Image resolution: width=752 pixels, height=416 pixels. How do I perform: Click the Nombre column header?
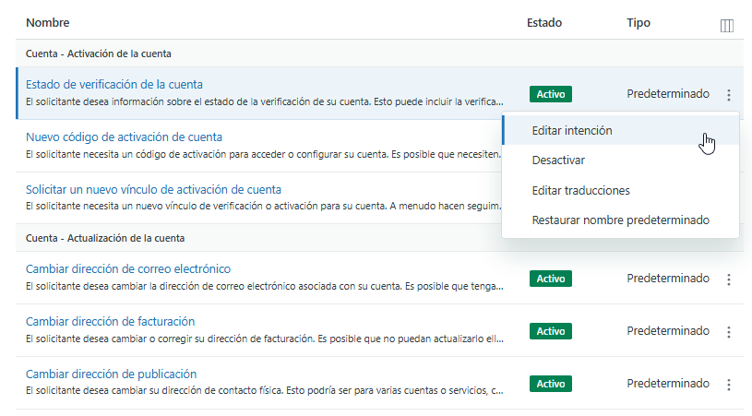coord(47,22)
